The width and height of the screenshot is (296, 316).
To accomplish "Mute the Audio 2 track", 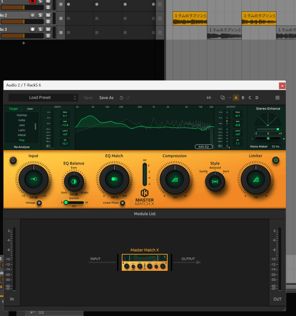I will coord(48,15).
